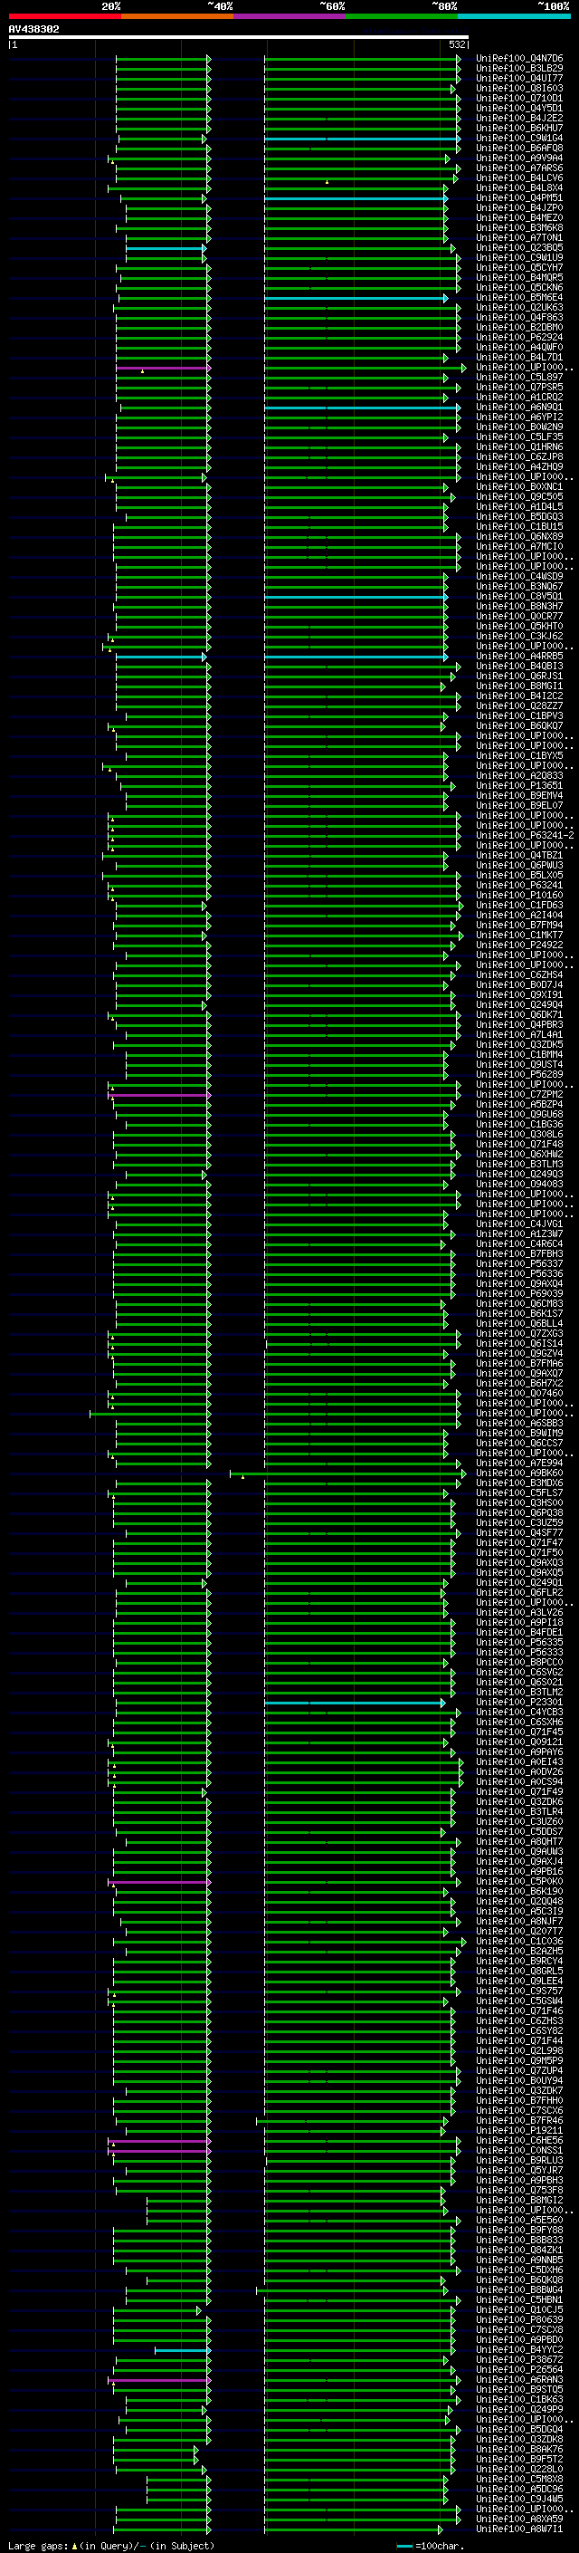Select the UniRef100_A7E994 label
Image resolution: width=579 pixels, height=2553 pixels.
point(519,1463)
